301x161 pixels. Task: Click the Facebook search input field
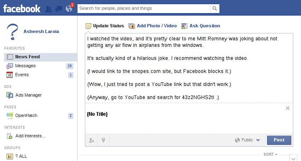144,9
